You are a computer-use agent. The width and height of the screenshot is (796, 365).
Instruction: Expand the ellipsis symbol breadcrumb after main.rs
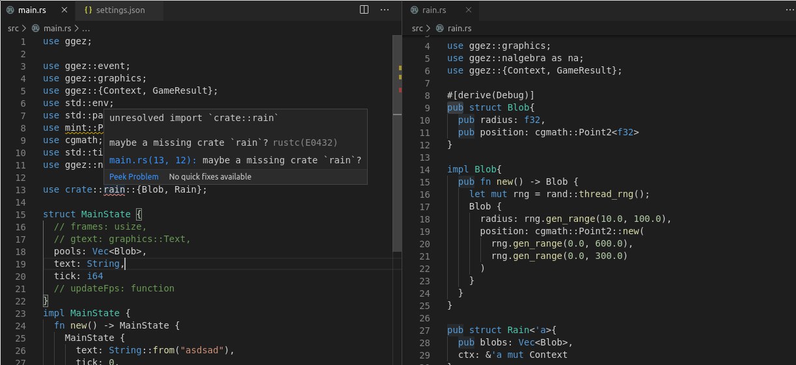[87, 29]
